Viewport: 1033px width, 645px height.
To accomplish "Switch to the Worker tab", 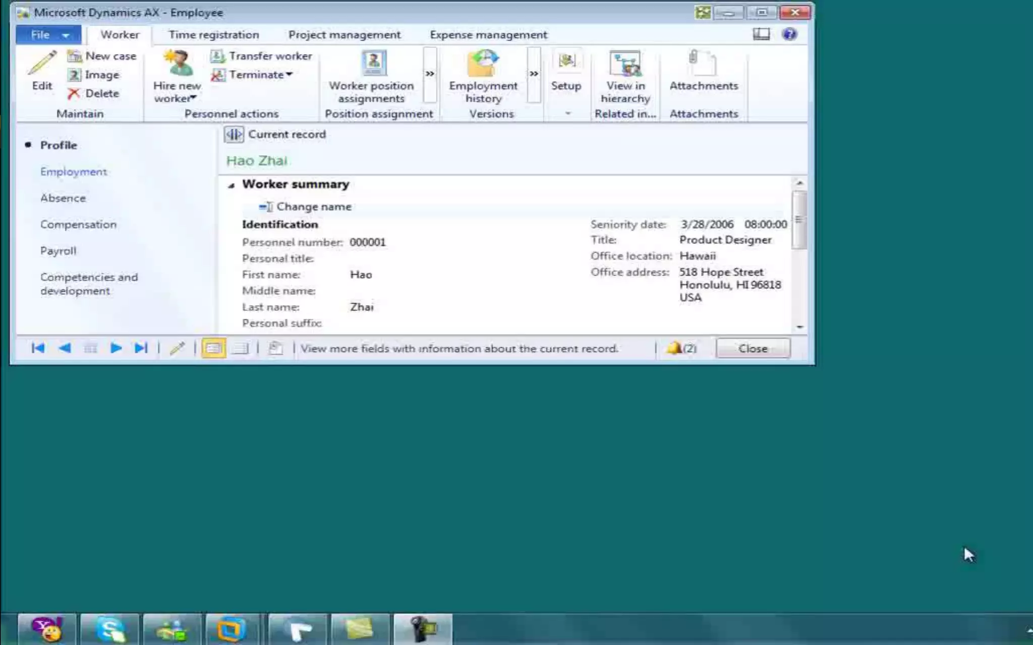I will point(120,35).
